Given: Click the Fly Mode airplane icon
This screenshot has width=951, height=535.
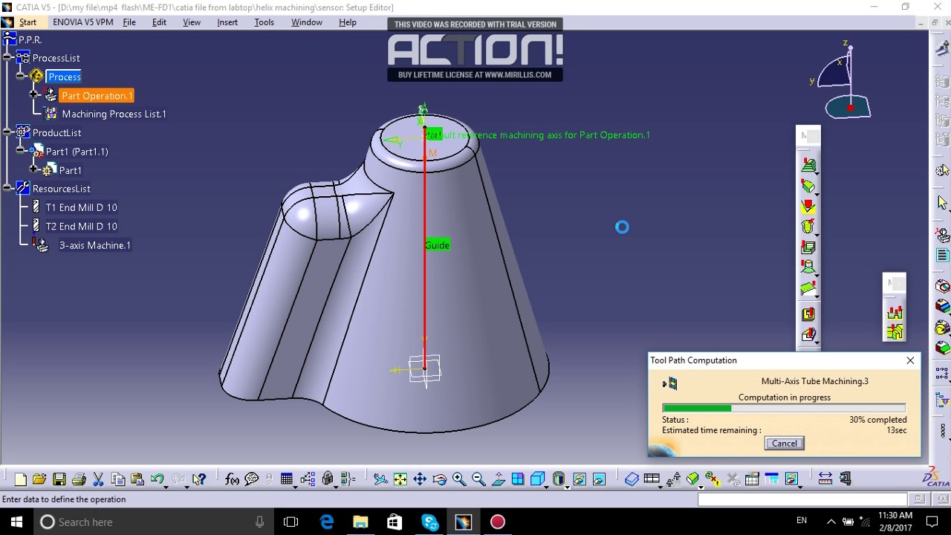Looking at the screenshot, I should (380, 479).
